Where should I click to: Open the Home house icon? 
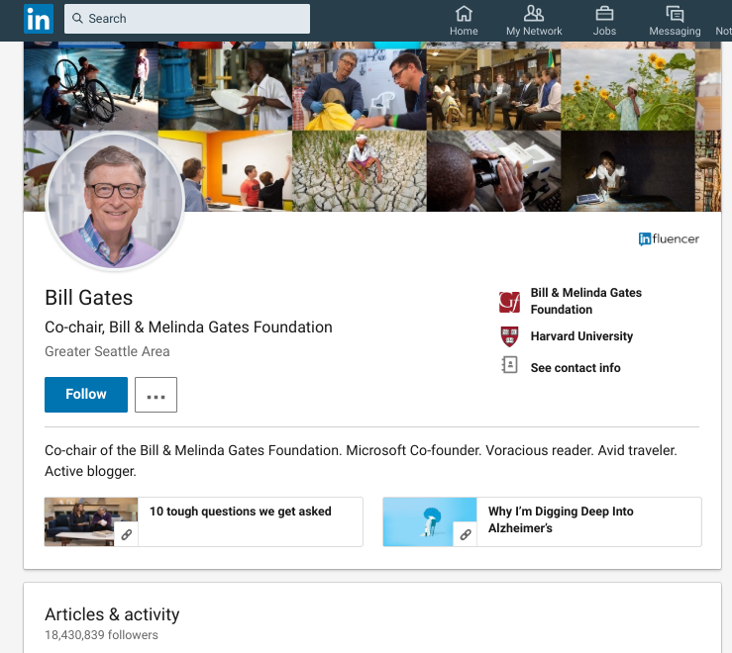tap(464, 14)
